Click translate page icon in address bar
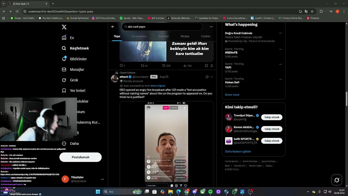Image resolution: width=348 pixels, height=196 pixels. [306, 11]
